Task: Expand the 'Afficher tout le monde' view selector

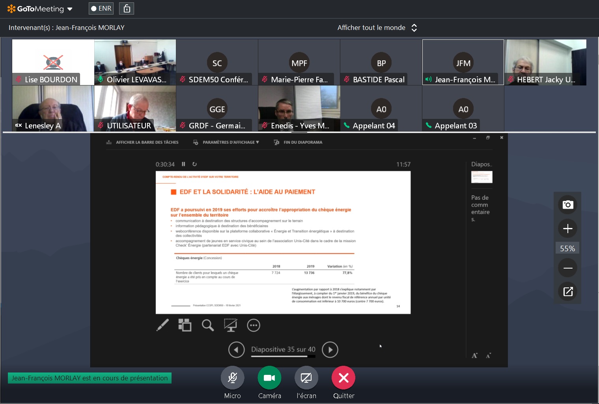Action: point(377,28)
